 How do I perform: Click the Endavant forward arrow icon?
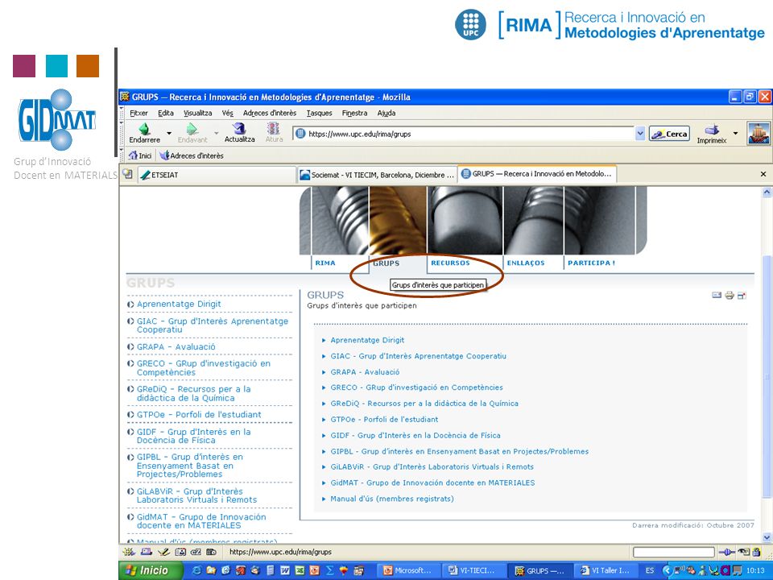pyautogui.click(x=192, y=129)
